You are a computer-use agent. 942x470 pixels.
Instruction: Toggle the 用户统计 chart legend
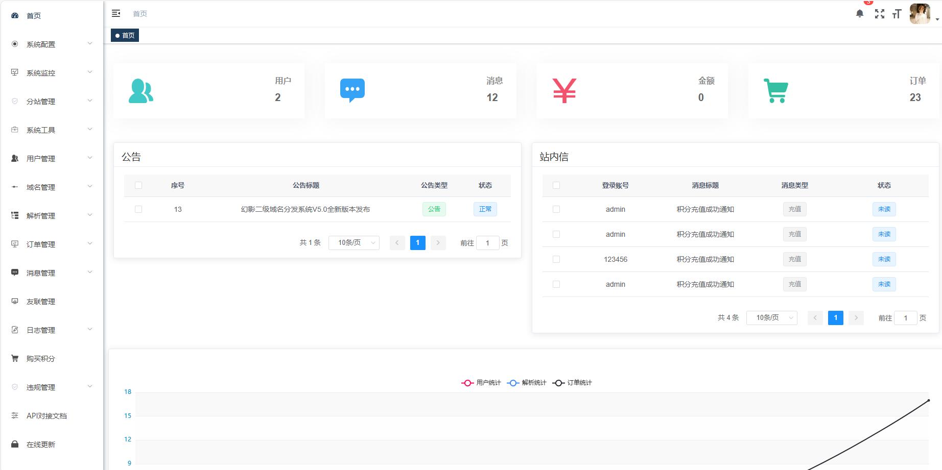[x=481, y=383]
